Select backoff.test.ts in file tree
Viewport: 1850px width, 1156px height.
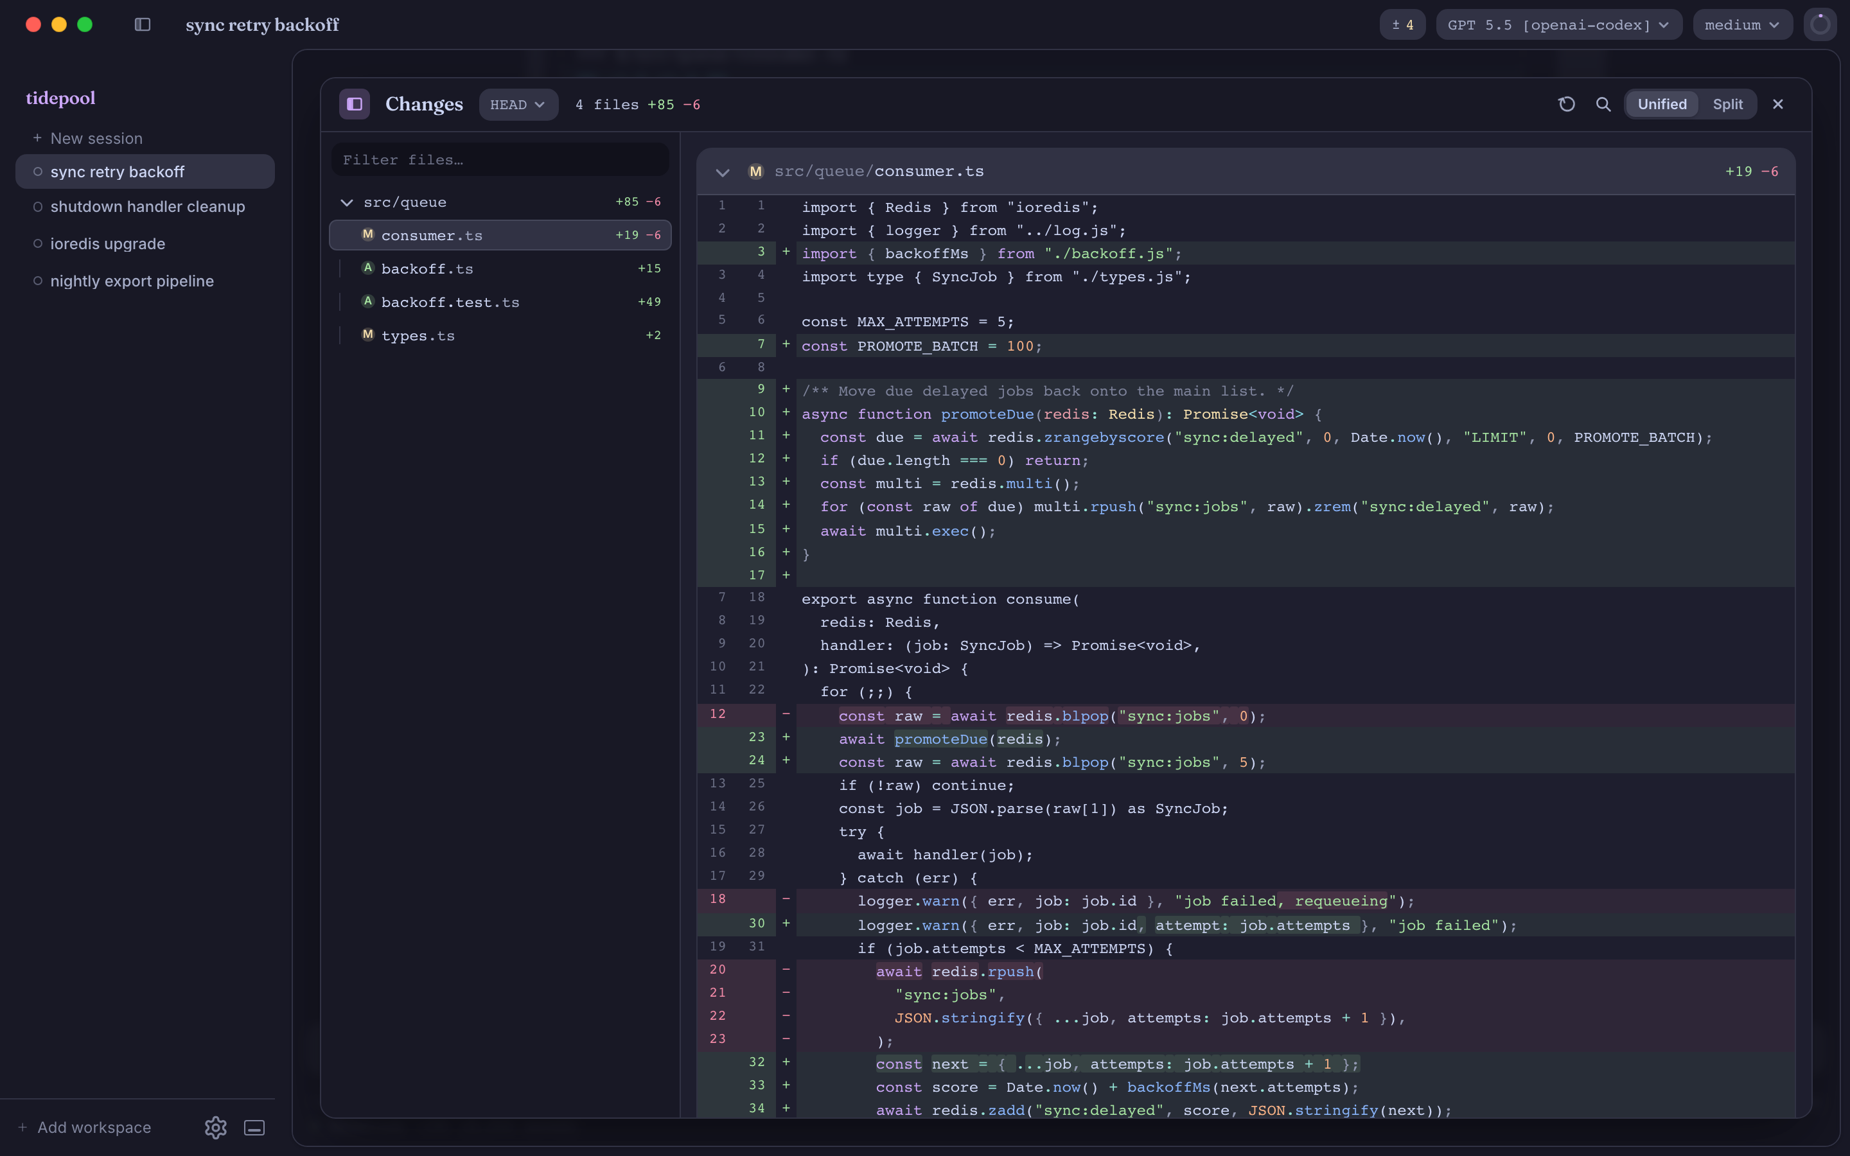500,302
